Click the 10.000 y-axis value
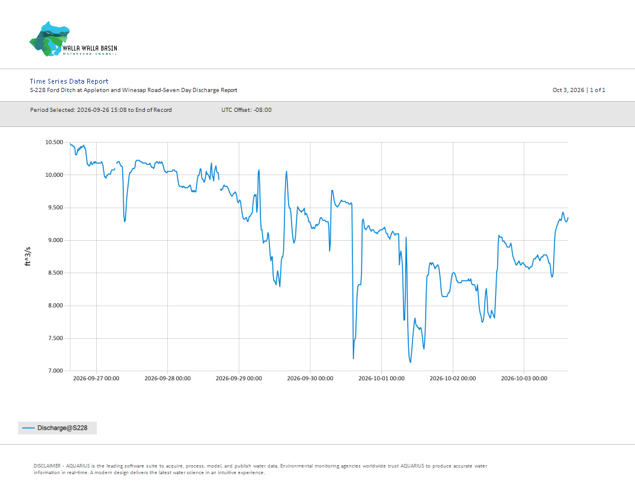The width and height of the screenshot is (635, 491). 54,175
